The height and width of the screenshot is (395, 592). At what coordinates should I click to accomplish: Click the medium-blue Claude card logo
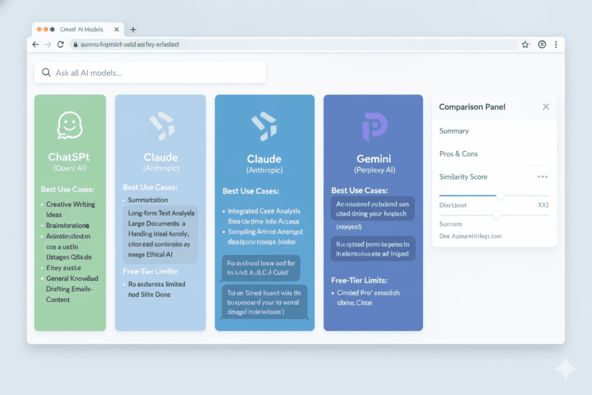(264, 126)
